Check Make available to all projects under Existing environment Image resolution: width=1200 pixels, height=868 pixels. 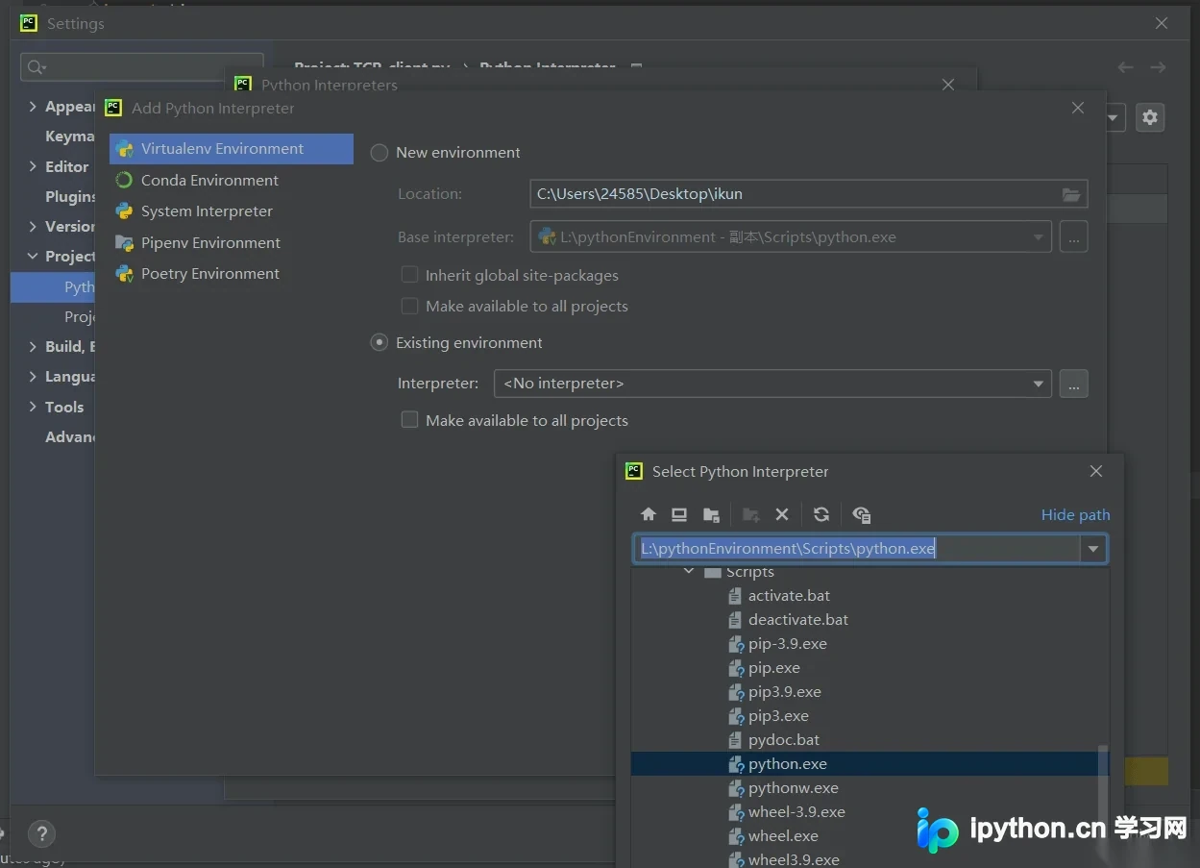(x=409, y=420)
